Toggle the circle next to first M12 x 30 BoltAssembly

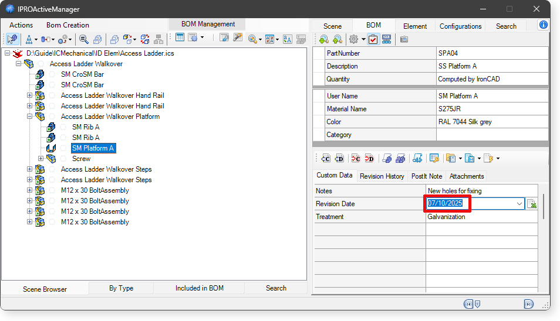point(52,190)
